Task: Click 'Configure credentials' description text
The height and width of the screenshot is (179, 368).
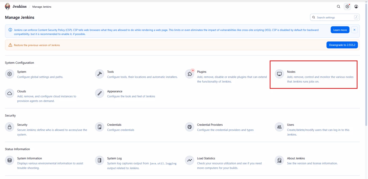Action: [121, 130]
